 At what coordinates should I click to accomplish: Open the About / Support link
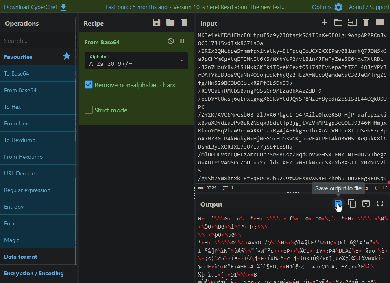[x=369, y=7]
